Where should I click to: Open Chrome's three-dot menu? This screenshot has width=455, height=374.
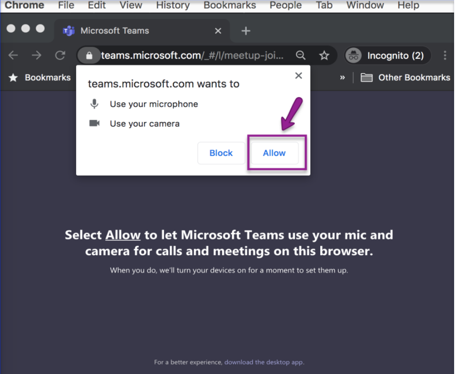click(x=445, y=55)
